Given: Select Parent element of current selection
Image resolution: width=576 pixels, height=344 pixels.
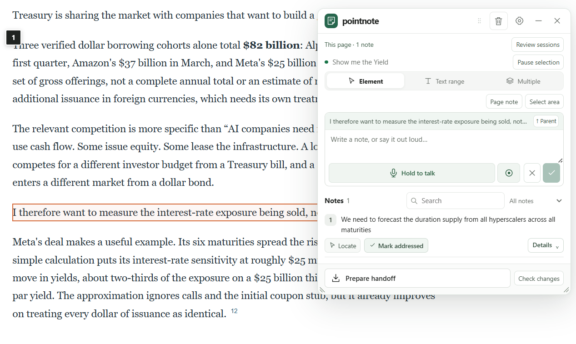Looking at the screenshot, I should point(546,121).
